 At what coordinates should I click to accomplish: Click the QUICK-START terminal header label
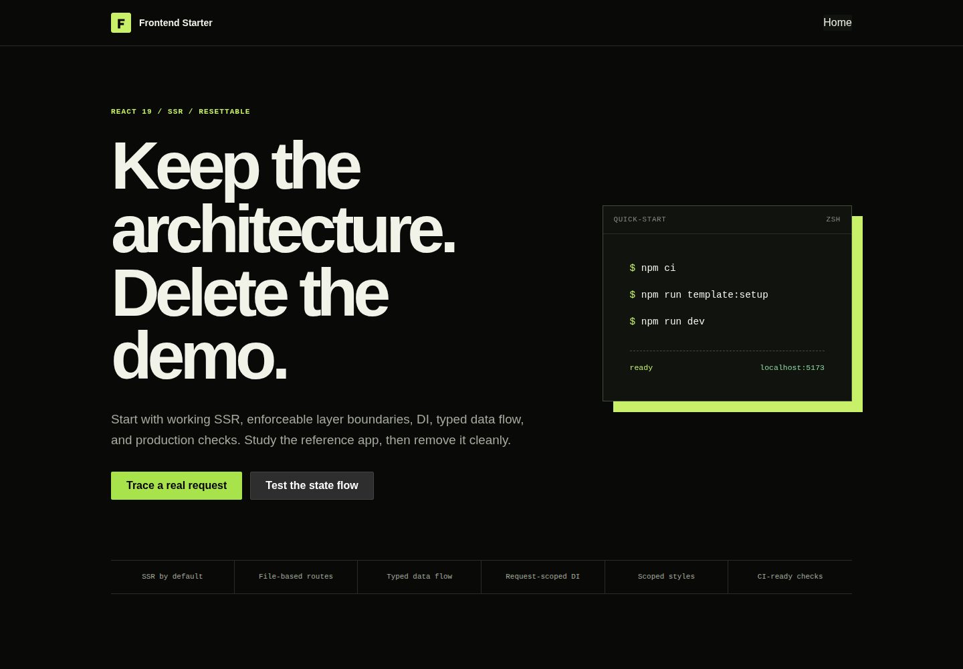click(640, 219)
